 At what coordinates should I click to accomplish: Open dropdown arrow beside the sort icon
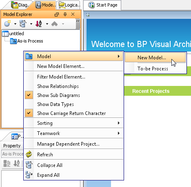point(47,24)
